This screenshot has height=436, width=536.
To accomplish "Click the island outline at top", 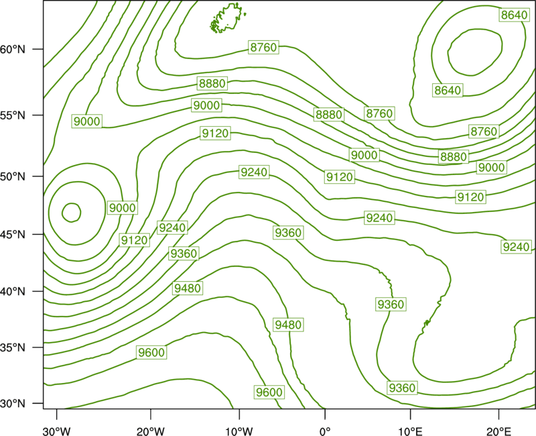I will 227,18.
